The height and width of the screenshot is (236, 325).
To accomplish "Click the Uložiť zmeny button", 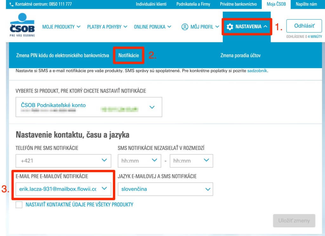I will point(294,221).
